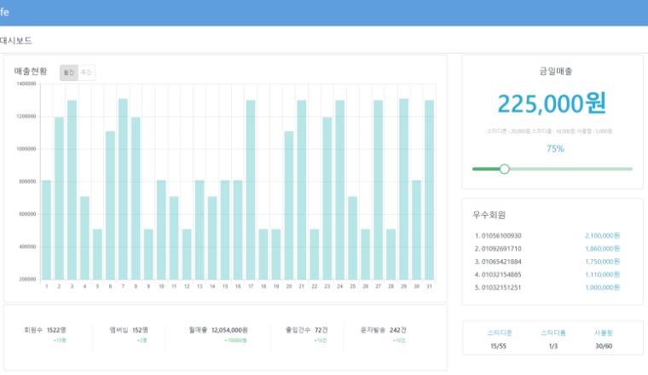
Task: Open the 스터디존 occupancy link
Action: [x=500, y=332]
